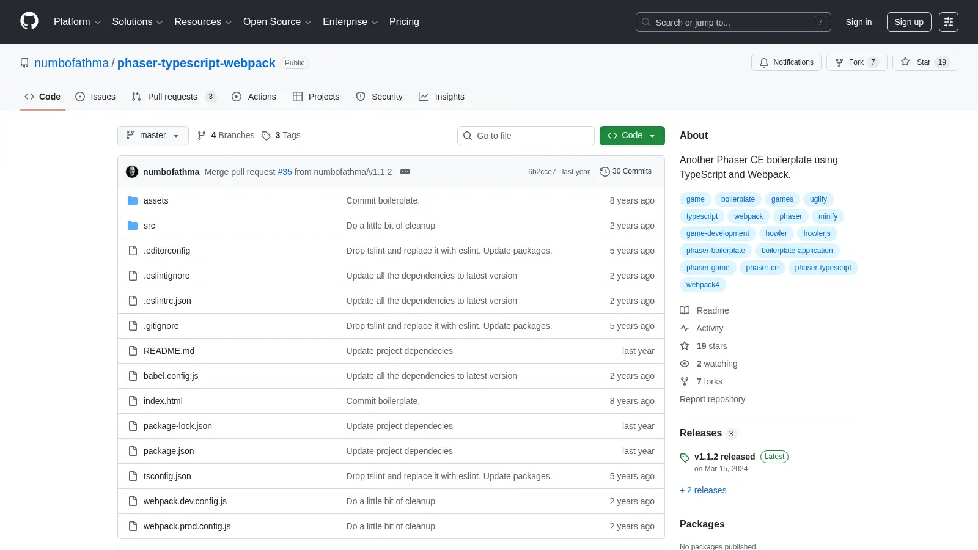978x550 pixels.
Task: Click the README.md file icon
Action: coord(133,351)
